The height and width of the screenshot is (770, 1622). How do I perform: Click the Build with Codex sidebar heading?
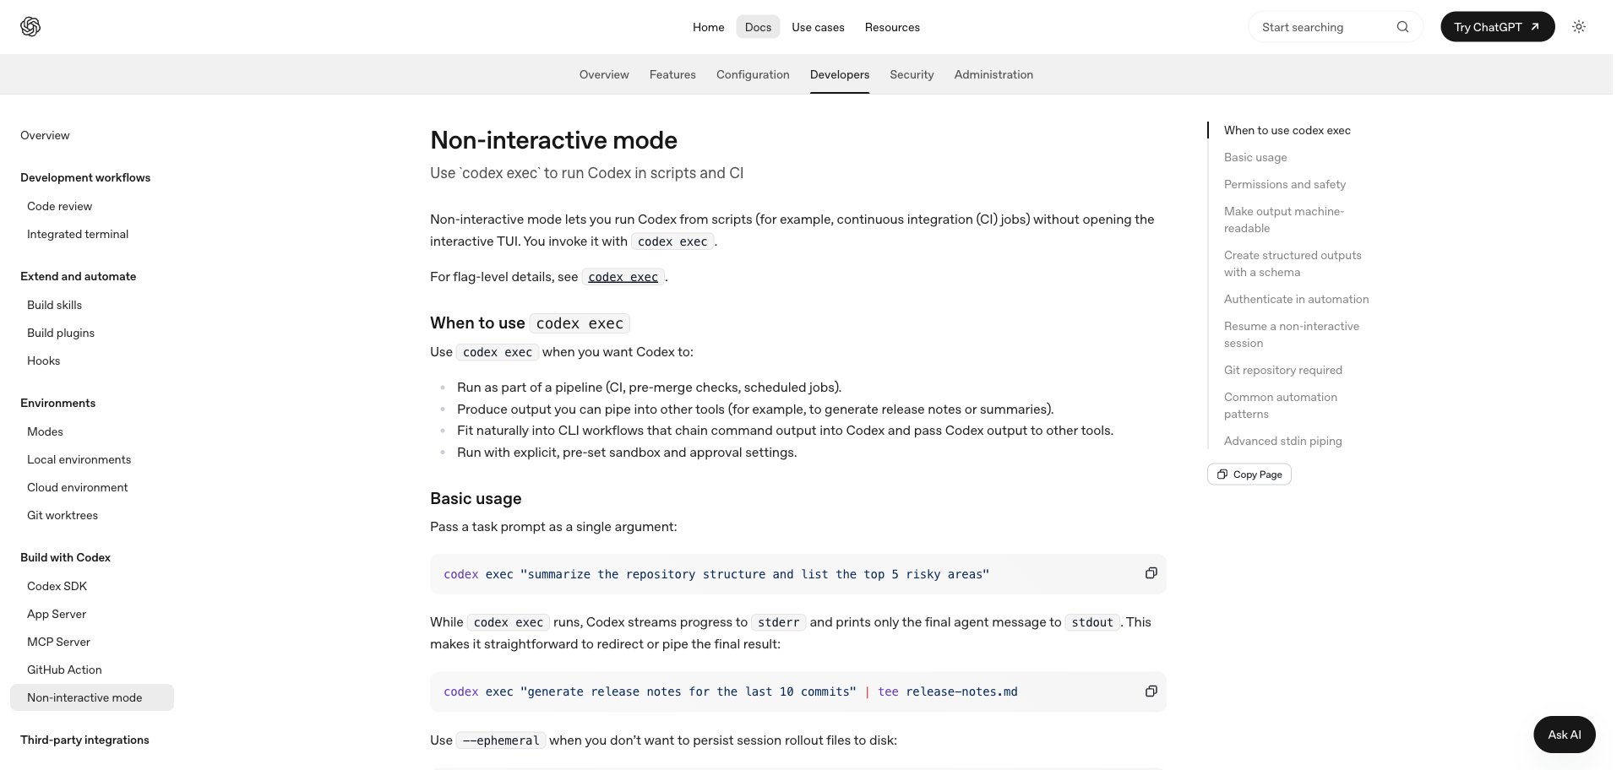point(65,557)
